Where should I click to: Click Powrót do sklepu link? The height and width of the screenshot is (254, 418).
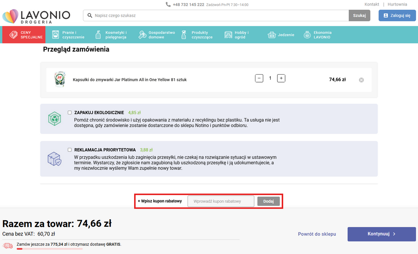(x=317, y=234)
